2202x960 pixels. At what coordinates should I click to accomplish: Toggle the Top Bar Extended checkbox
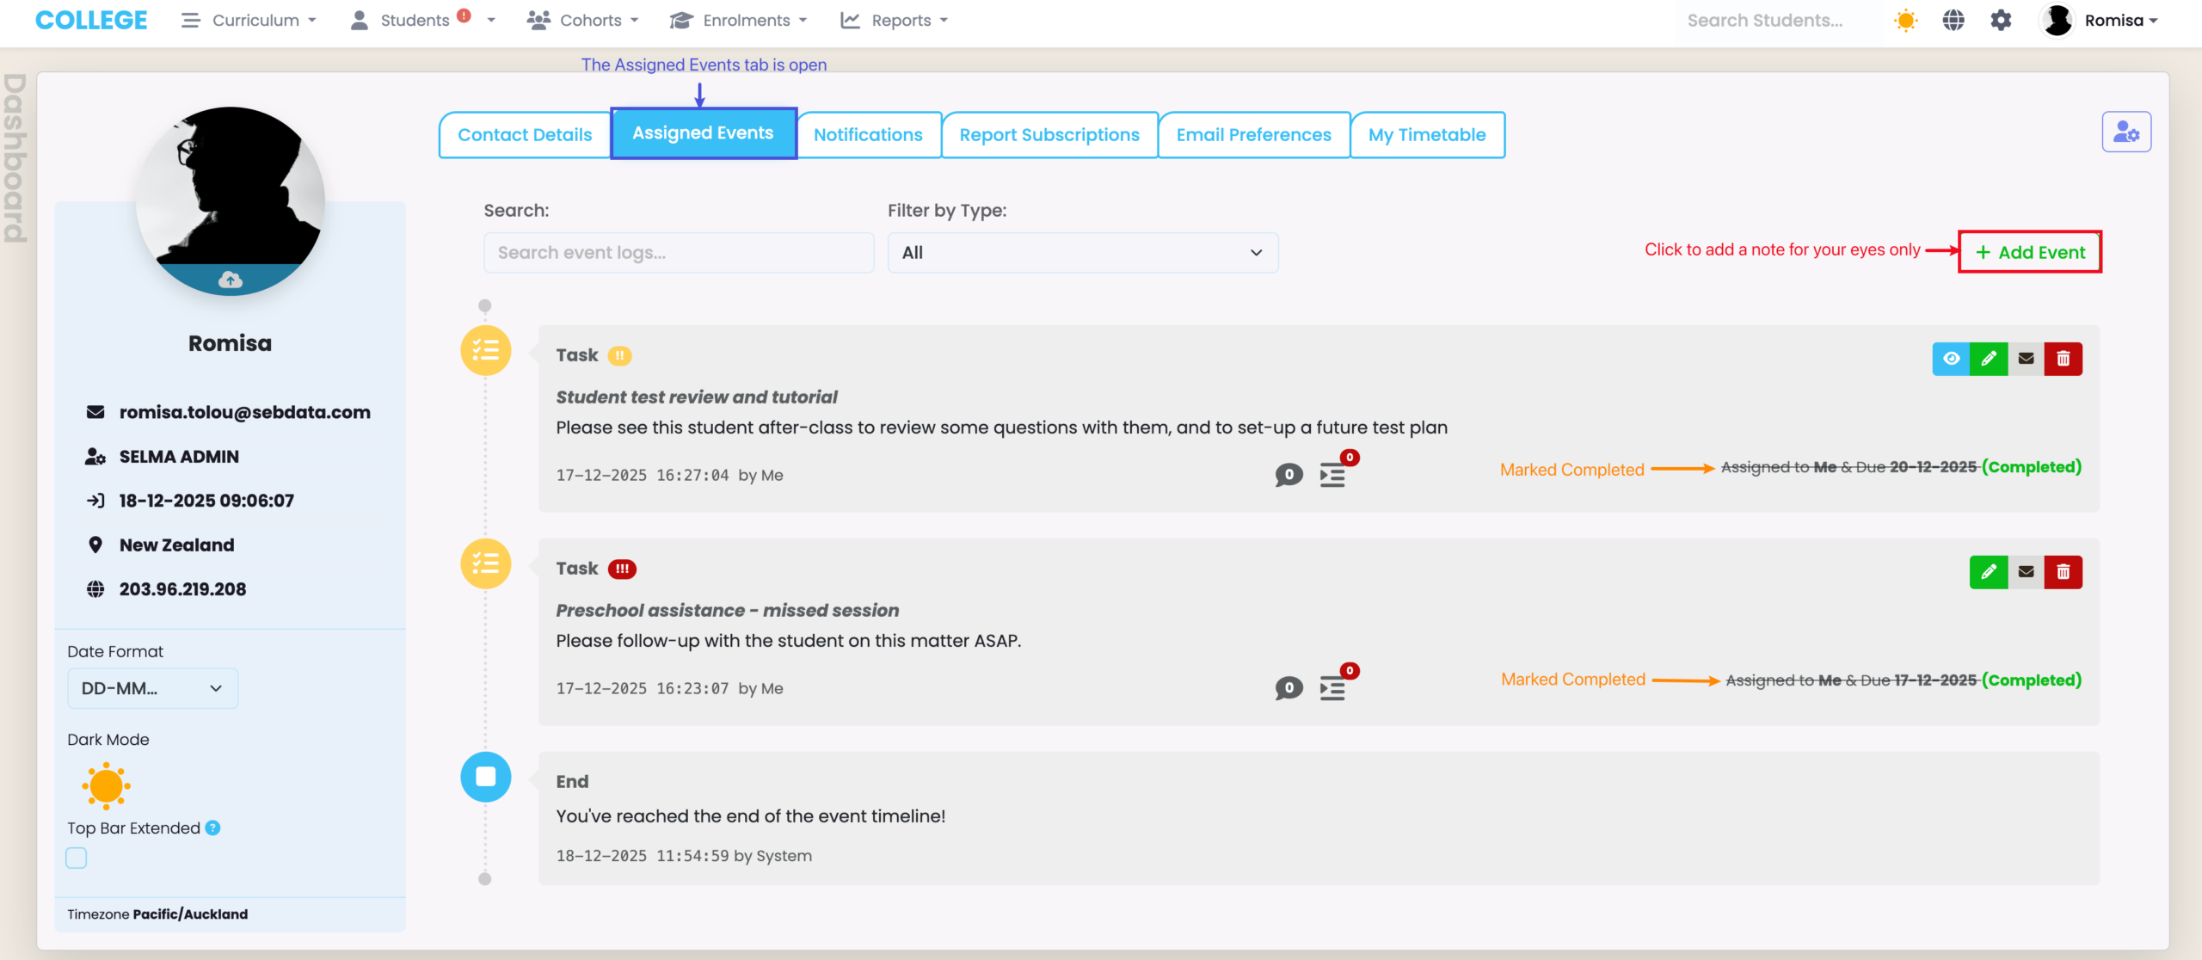(77, 858)
